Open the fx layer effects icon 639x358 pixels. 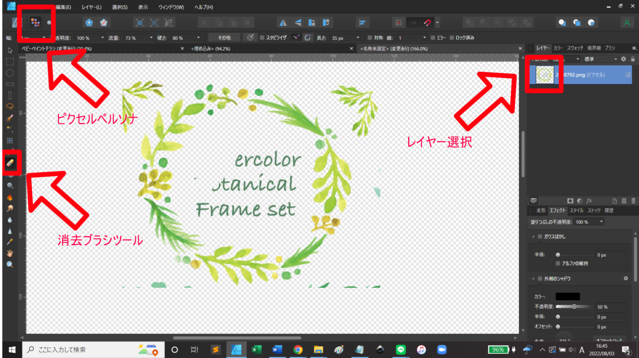(589, 201)
